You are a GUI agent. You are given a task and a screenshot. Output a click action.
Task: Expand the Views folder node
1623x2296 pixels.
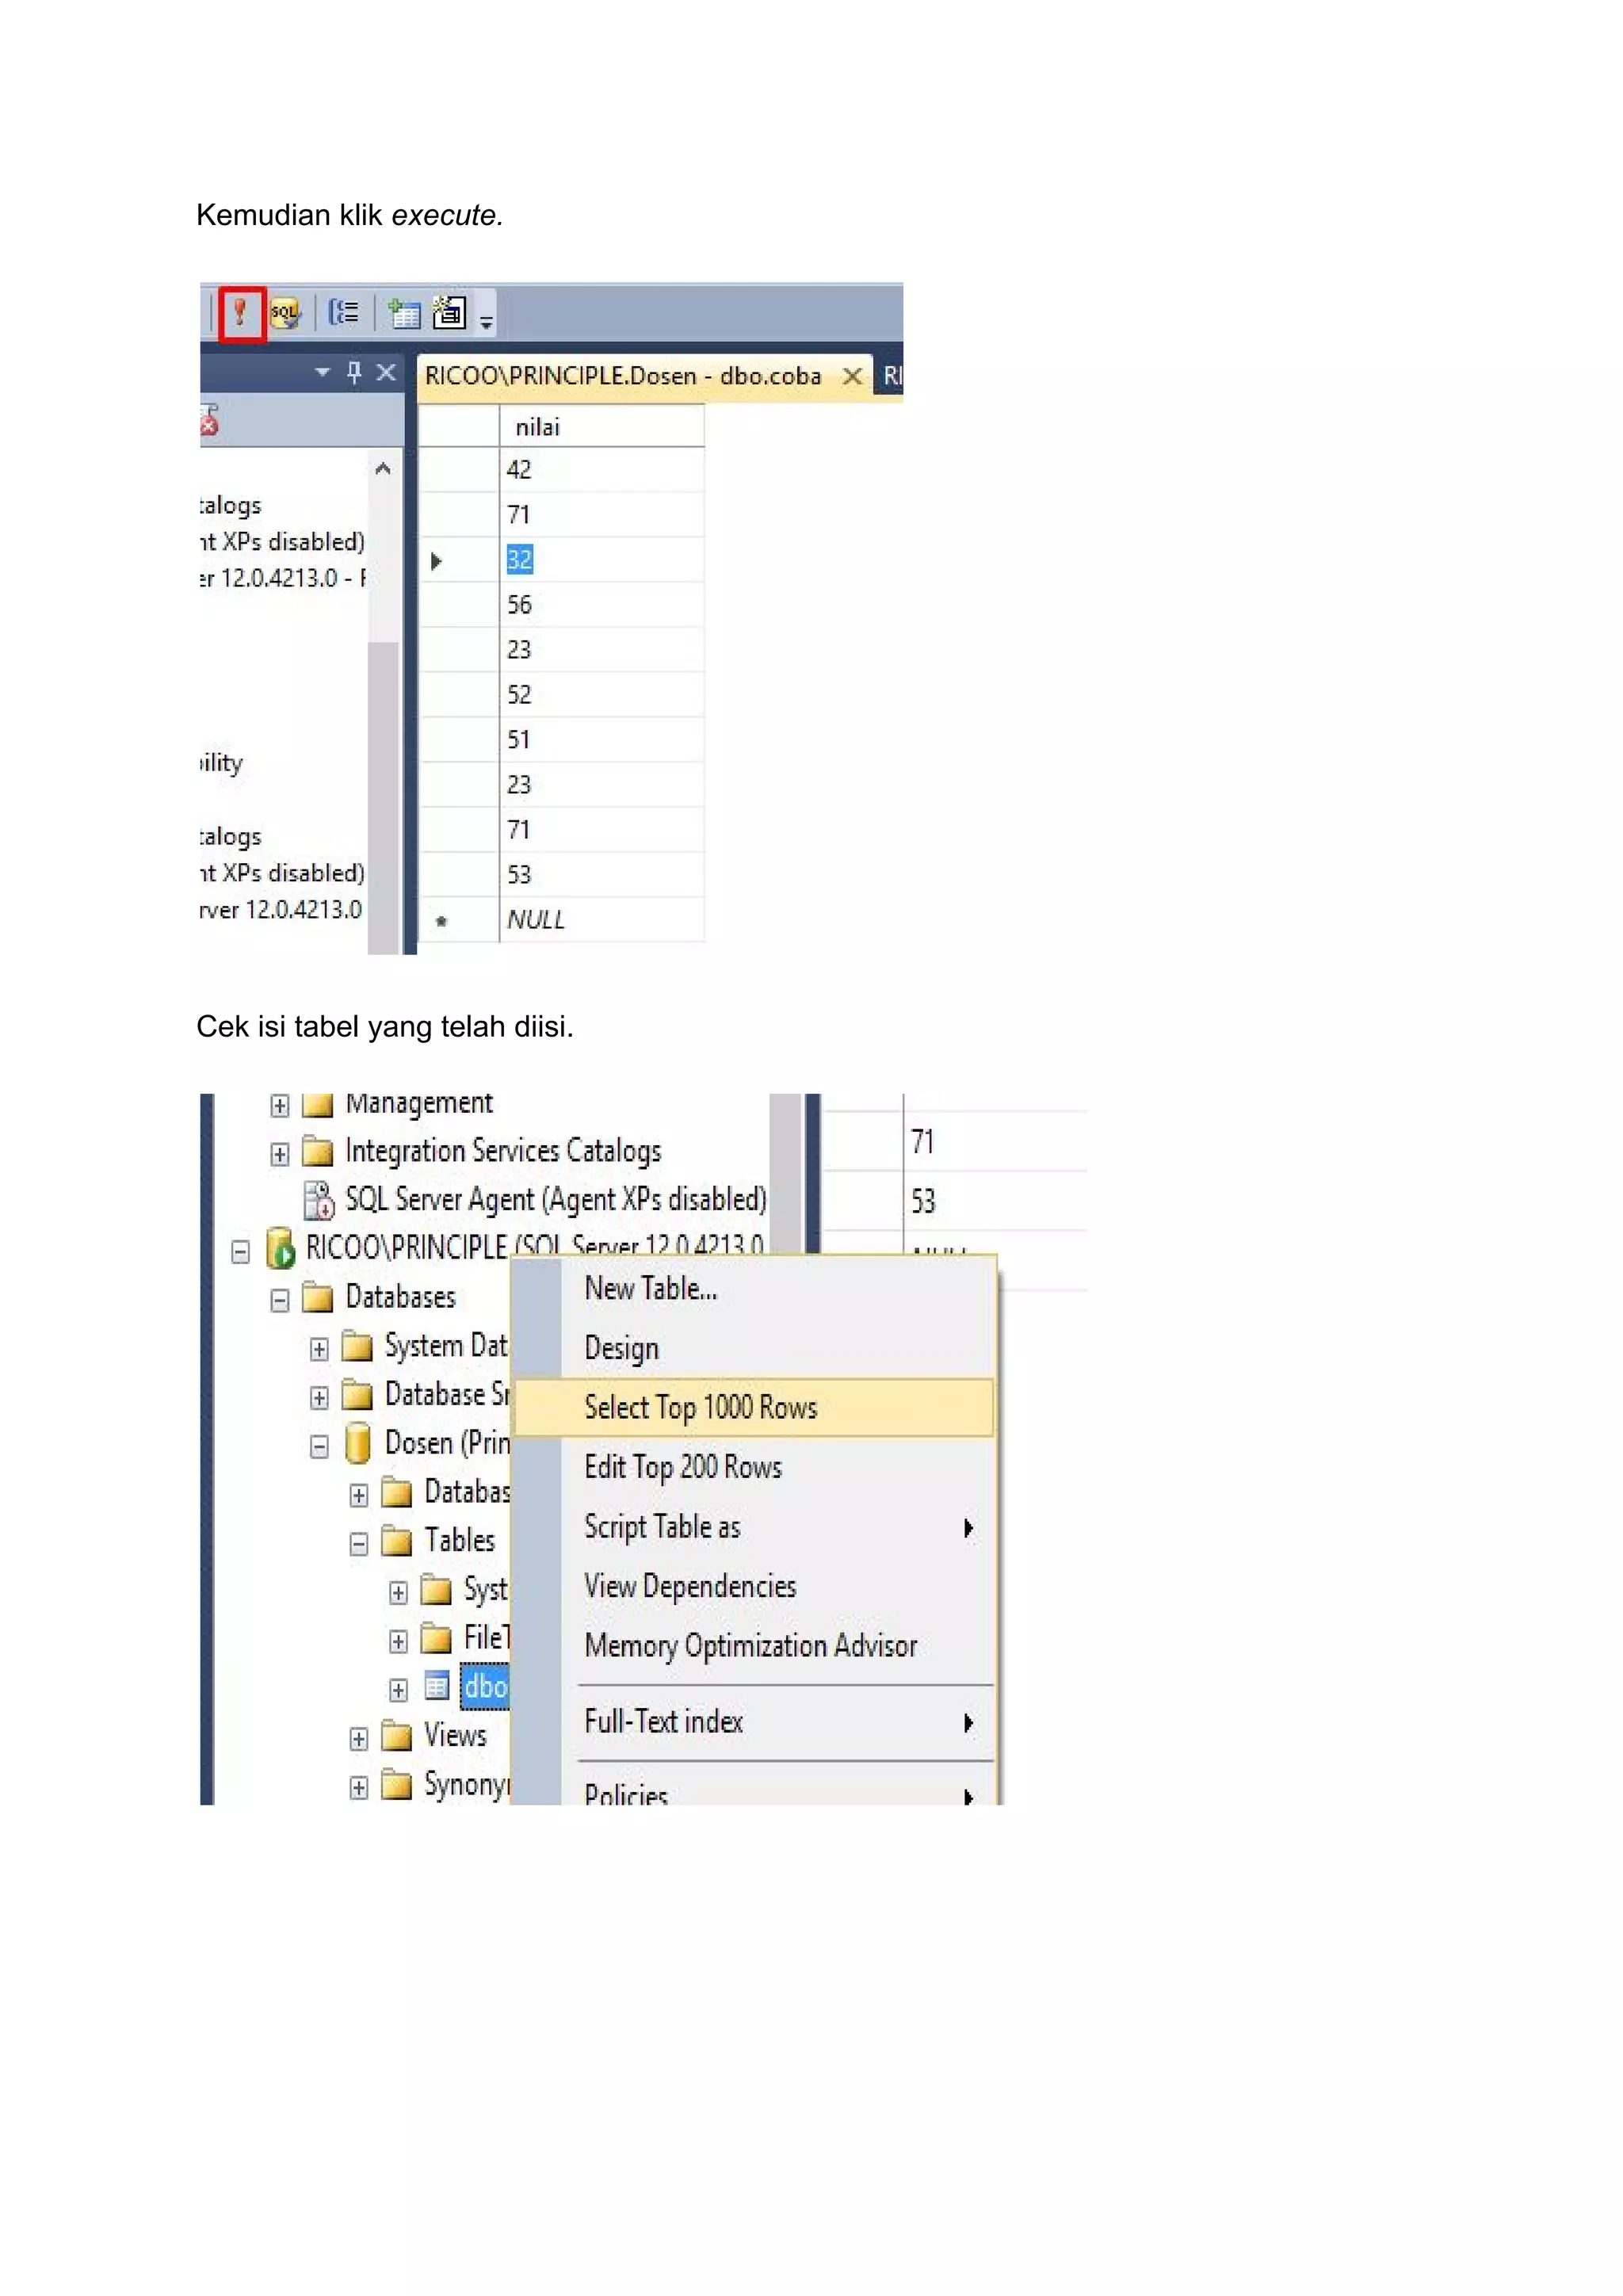pos(359,1739)
